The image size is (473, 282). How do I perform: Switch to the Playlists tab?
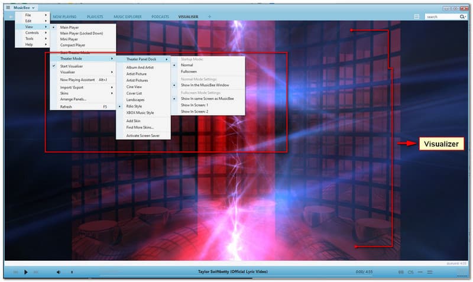coord(95,17)
